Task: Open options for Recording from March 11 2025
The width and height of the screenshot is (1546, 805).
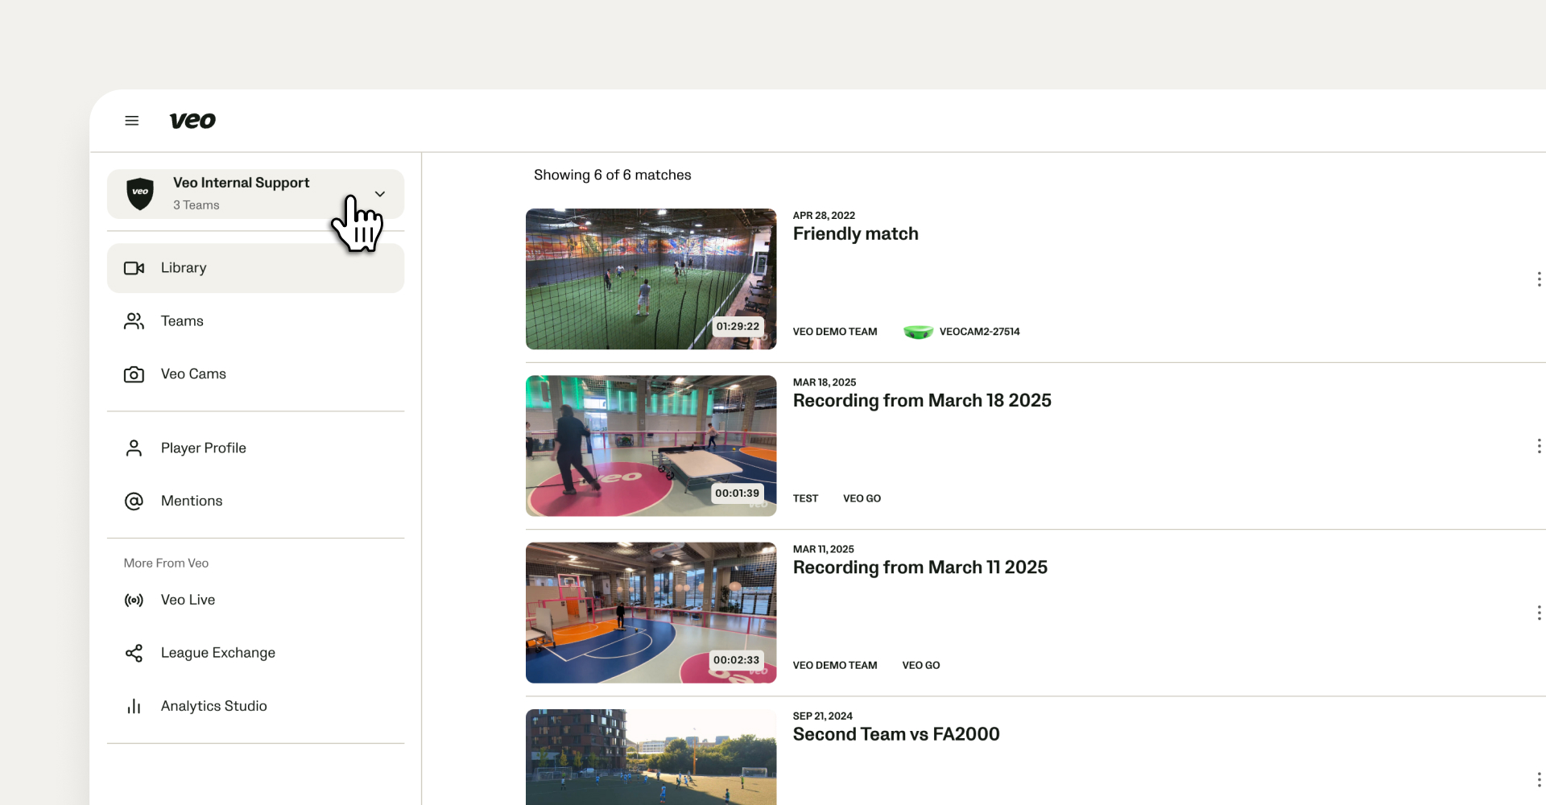Action: click(1539, 613)
